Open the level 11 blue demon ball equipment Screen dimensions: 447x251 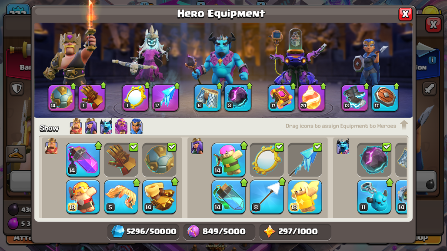coord(374,197)
